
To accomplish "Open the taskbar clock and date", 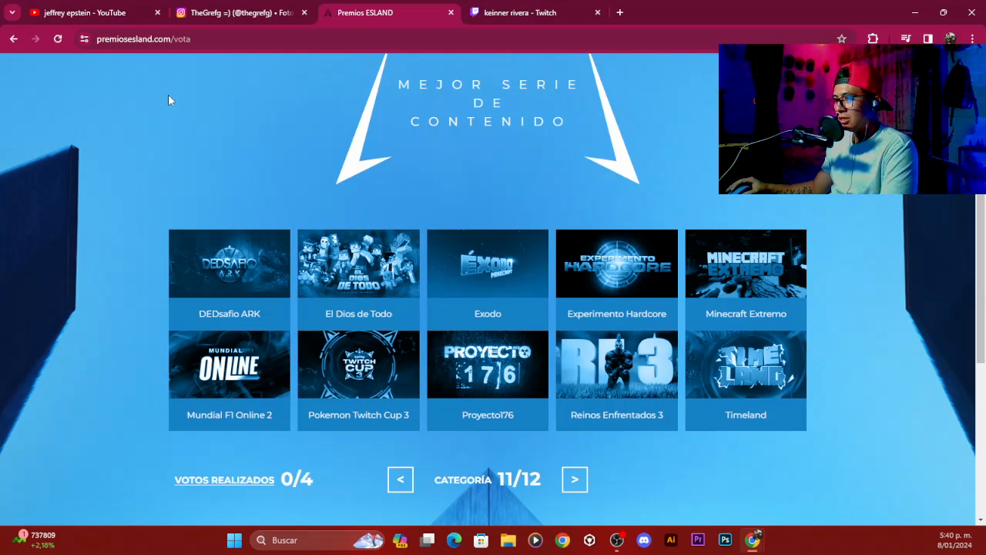I will tap(955, 540).
